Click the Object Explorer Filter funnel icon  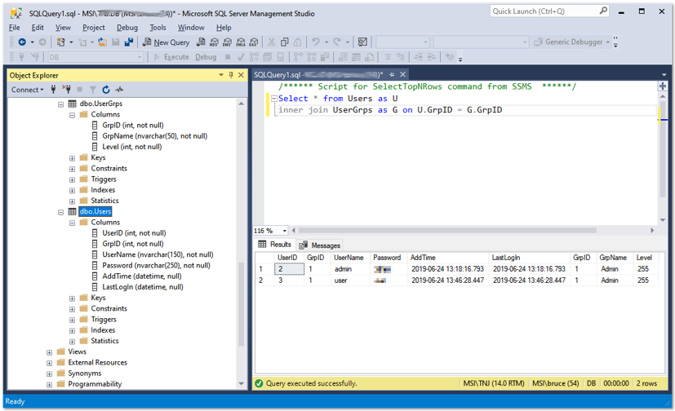pyautogui.click(x=92, y=90)
